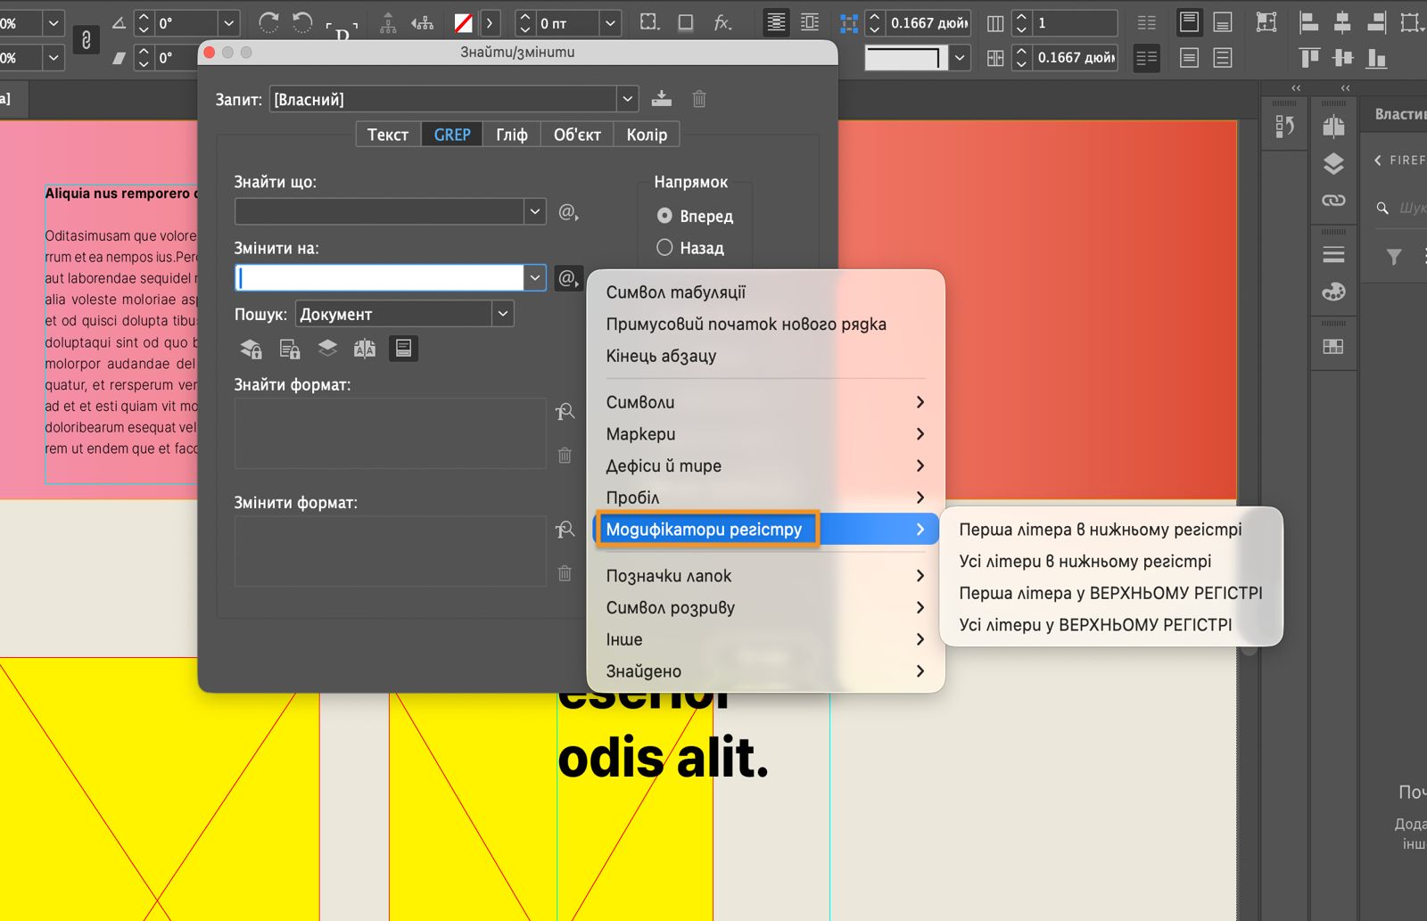1427x921 pixels.
Task: Switch to the Об'єкт tab
Action: pyautogui.click(x=577, y=135)
